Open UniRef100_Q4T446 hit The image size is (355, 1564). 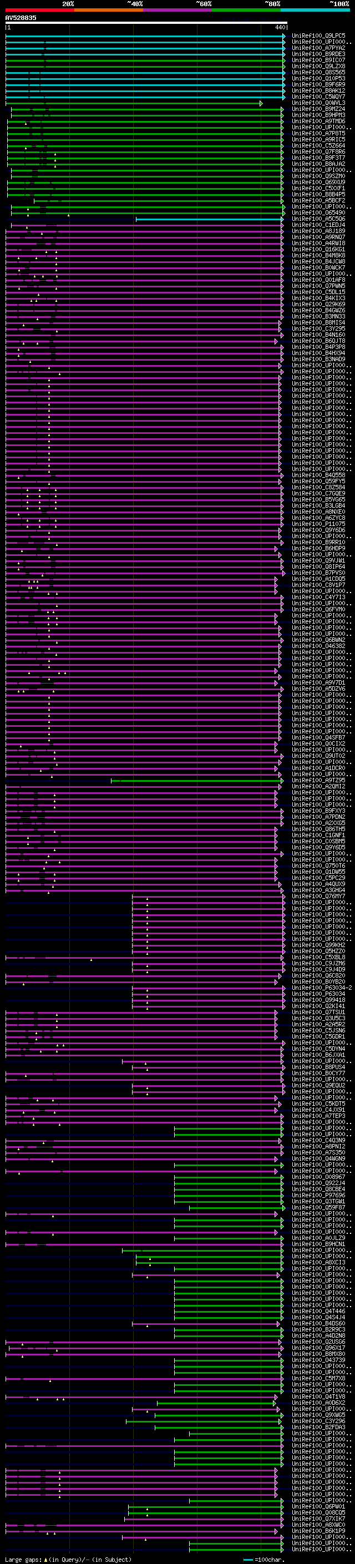(318, 1311)
